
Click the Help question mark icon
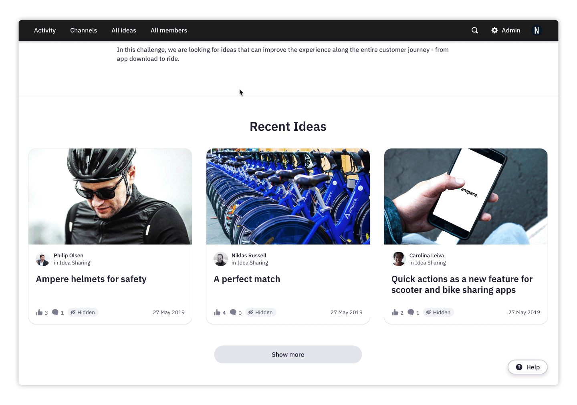[x=519, y=367]
